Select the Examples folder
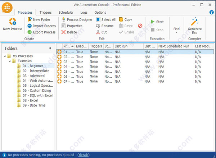Image resolution: width=216 pixels, height=158 pixels. pos(24,61)
